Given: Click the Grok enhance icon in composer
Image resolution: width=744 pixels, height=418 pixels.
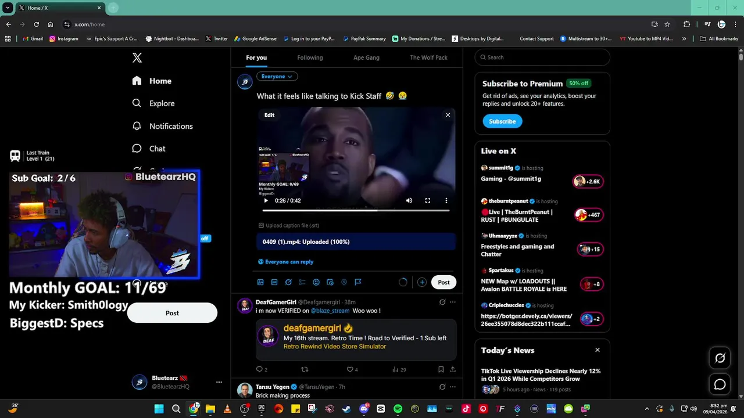Looking at the screenshot, I should click(288, 282).
